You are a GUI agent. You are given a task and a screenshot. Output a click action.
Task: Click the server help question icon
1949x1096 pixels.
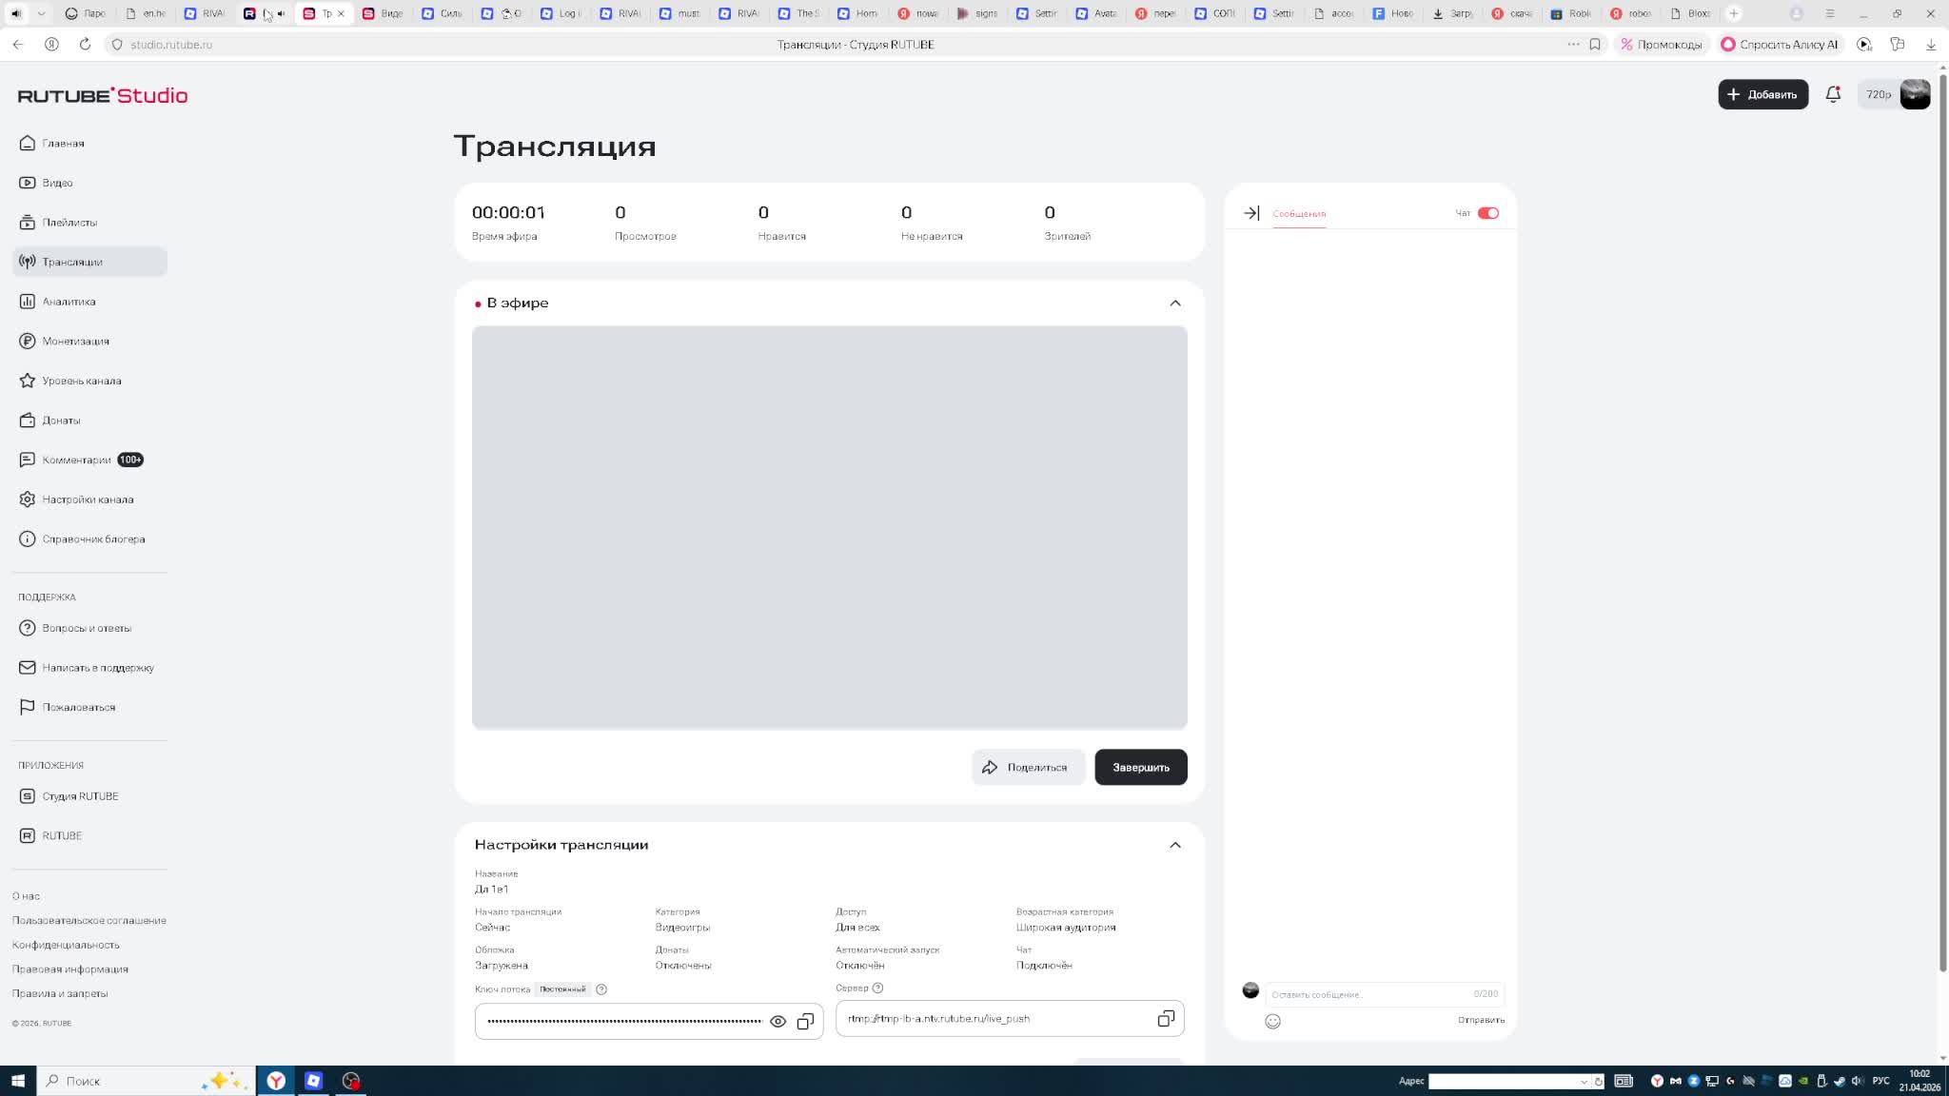877,988
